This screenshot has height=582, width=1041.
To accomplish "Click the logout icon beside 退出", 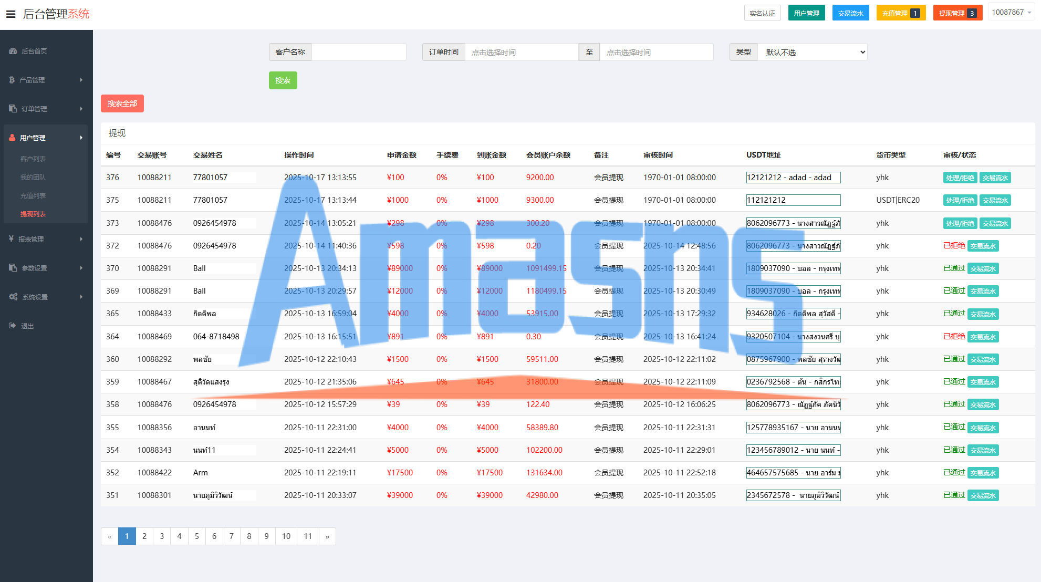I will click(12, 326).
